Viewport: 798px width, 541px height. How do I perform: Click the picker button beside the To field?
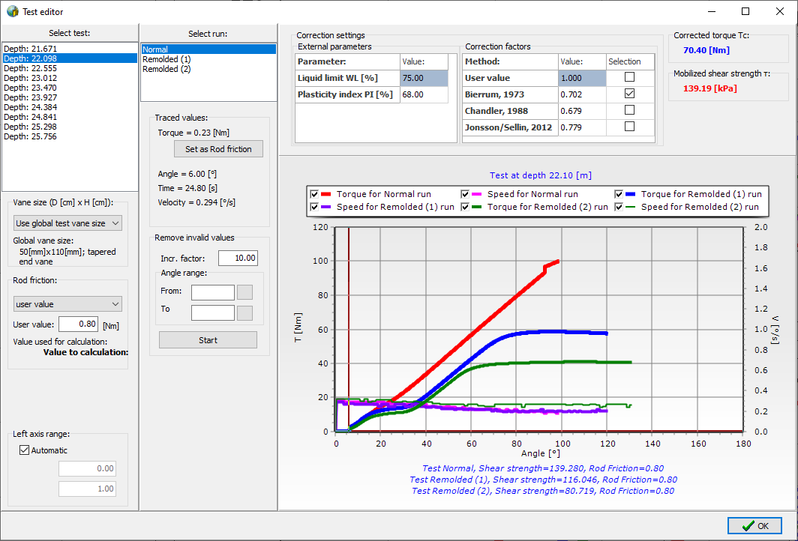coord(245,312)
